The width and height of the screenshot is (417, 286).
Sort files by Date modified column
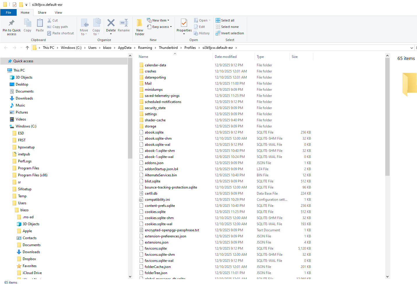[226, 57]
